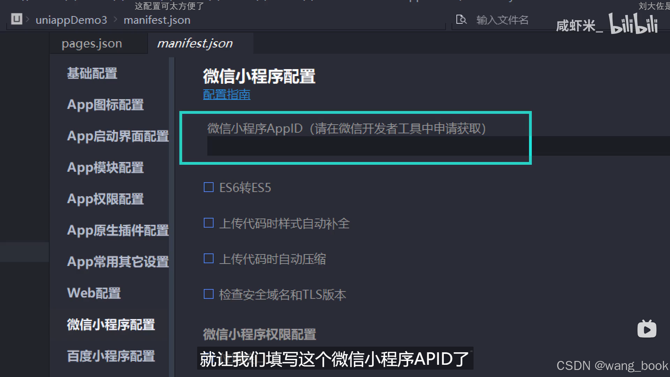Open App启动界面配置 section
The height and width of the screenshot is (377, 670).
[x=118, y=136]
